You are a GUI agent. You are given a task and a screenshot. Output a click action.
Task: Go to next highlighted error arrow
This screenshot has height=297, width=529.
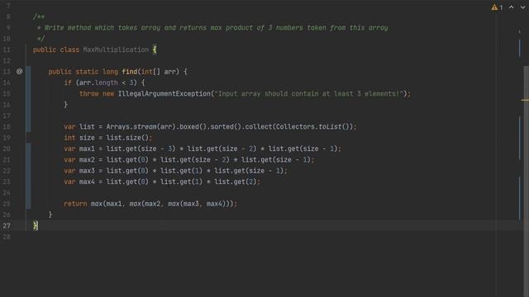coord(522,7)
